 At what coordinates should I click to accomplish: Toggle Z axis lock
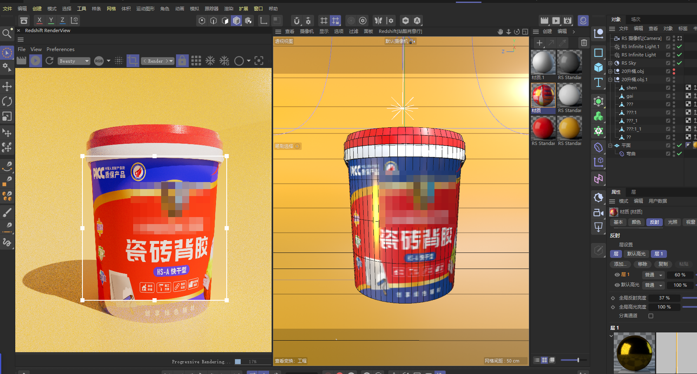pyautogui.click(x=62, y=20)
